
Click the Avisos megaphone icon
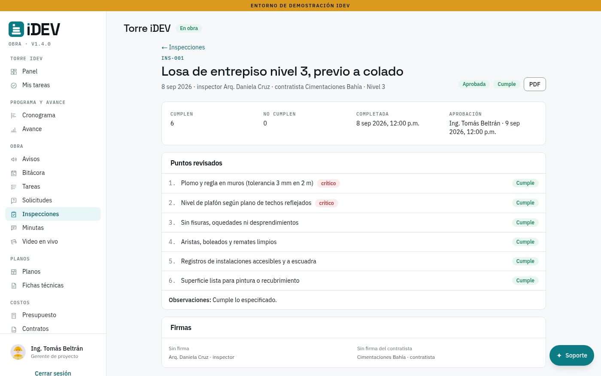click(x=14, y=159)
